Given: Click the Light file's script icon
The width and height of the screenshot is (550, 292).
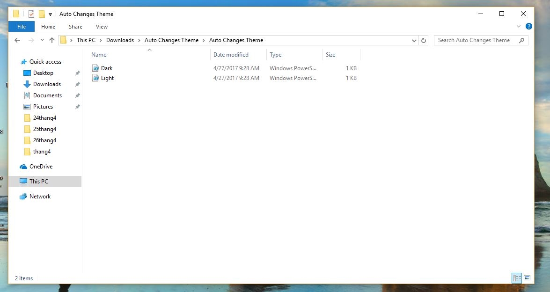Looking at the screenshot, I should pos(95,78).
